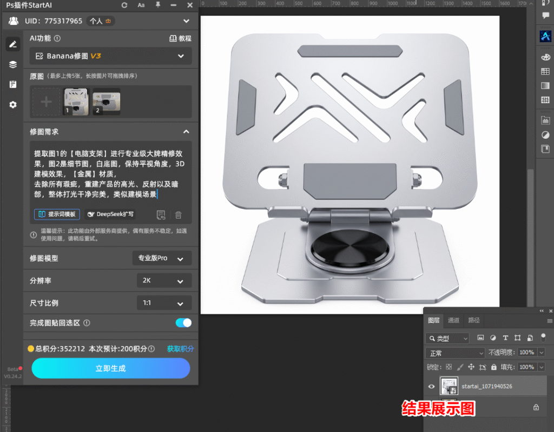Image resolution: width=554 pixels, height=432 pixels.
Task: Lock transparent pixels checkerboard icon
Action: pyautogui.click(x=449, y=367)
